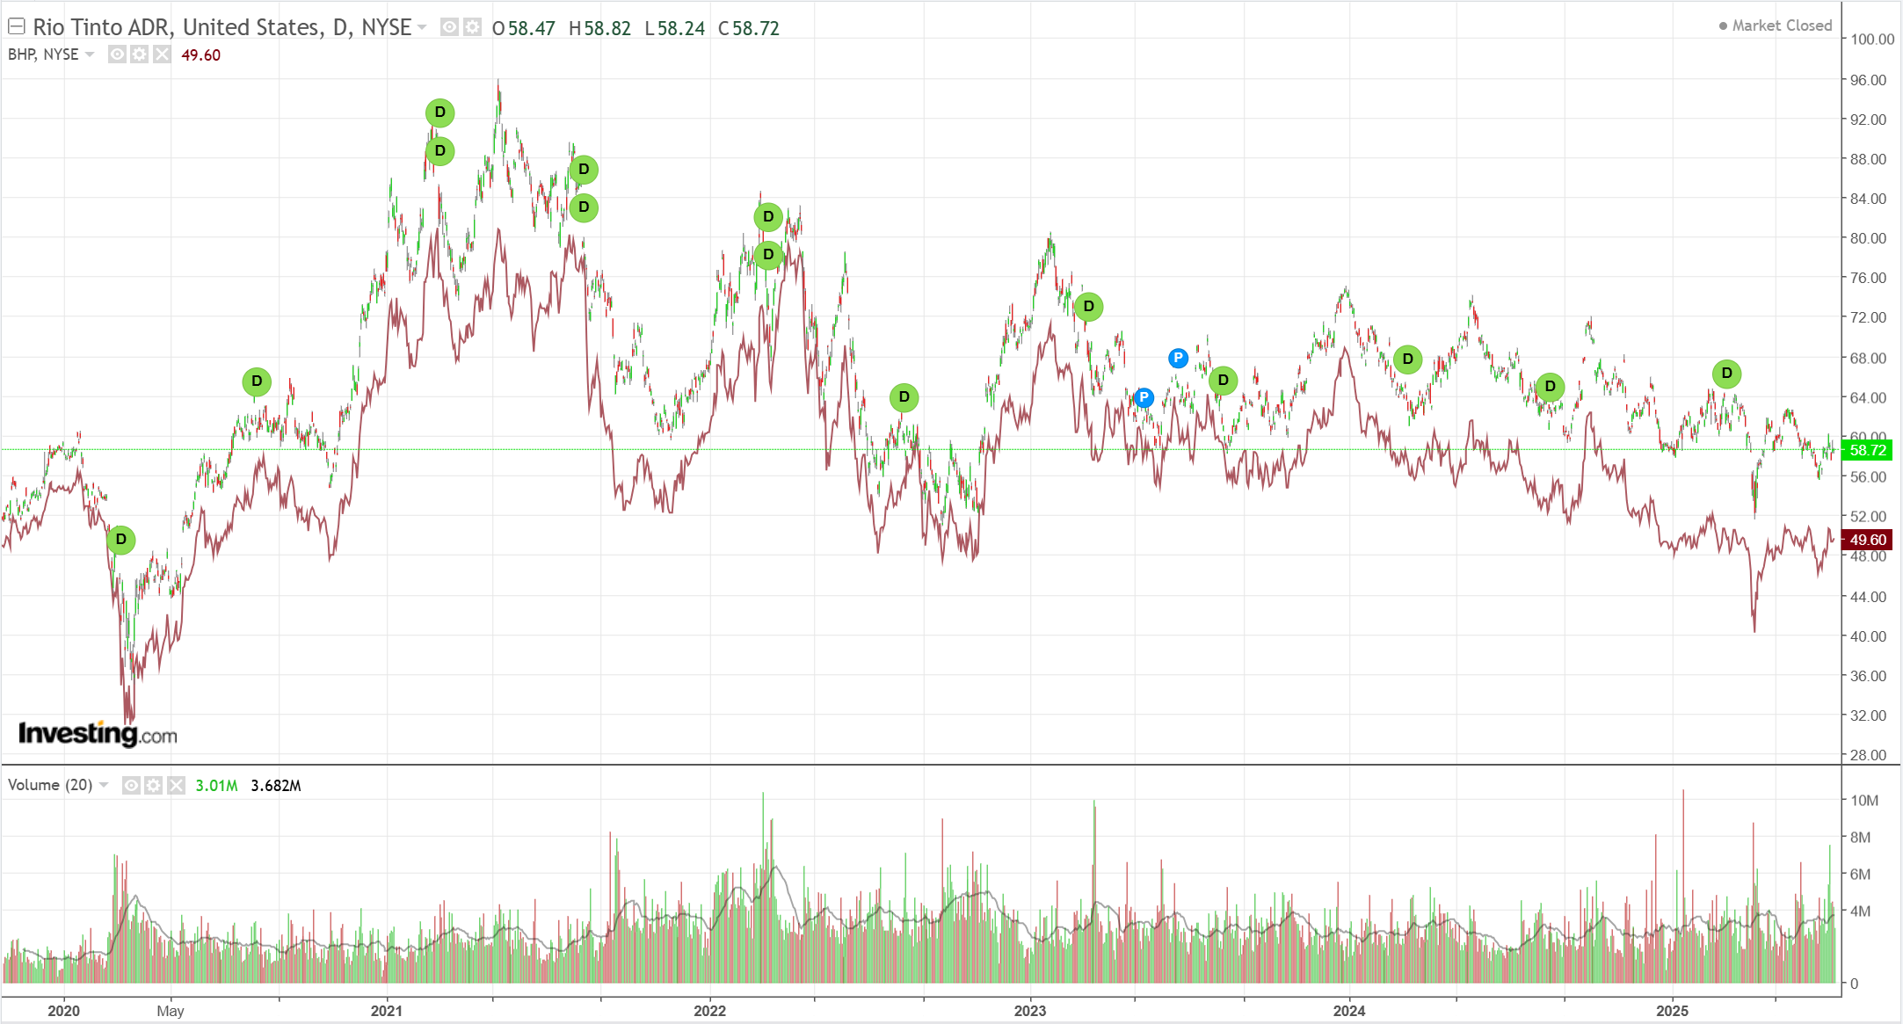The height and width of the screenshot is (1024, 1903).
Task: Click the dark red 49.60 price label
Action: click(x=1867, y=540)
